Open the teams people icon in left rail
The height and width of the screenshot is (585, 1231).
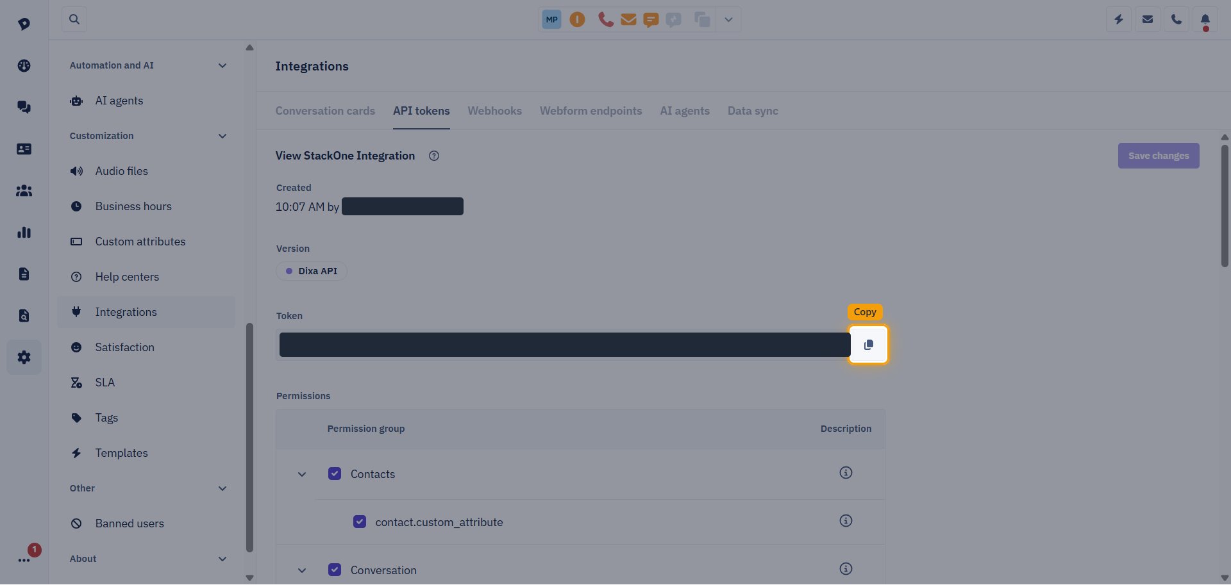pyautogui.click(x=24, y=190)
